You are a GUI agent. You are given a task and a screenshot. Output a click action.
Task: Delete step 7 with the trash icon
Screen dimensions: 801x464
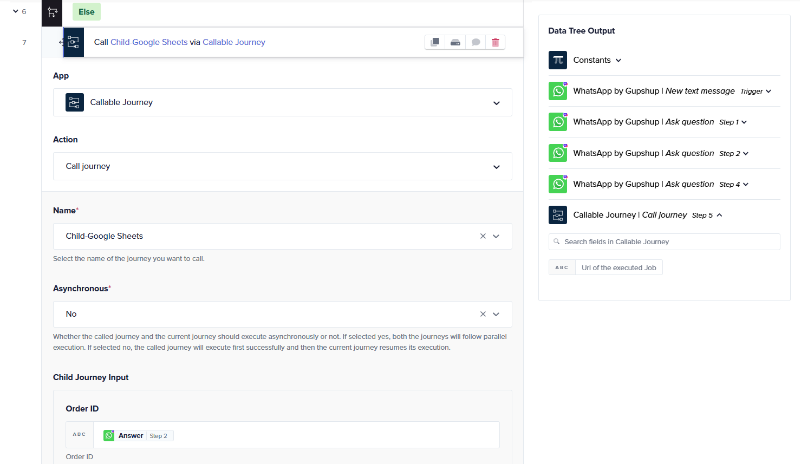(495, 42)
